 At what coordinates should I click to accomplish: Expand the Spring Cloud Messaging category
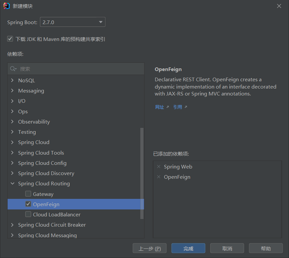(12, 235)
